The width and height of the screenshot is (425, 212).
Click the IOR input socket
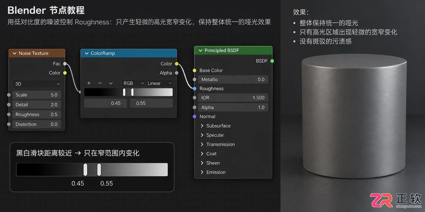194,98
